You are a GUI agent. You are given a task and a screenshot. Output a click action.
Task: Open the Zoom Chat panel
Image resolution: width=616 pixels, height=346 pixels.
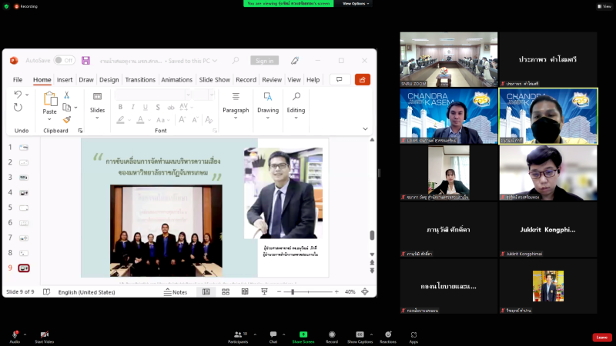(273, 337)
